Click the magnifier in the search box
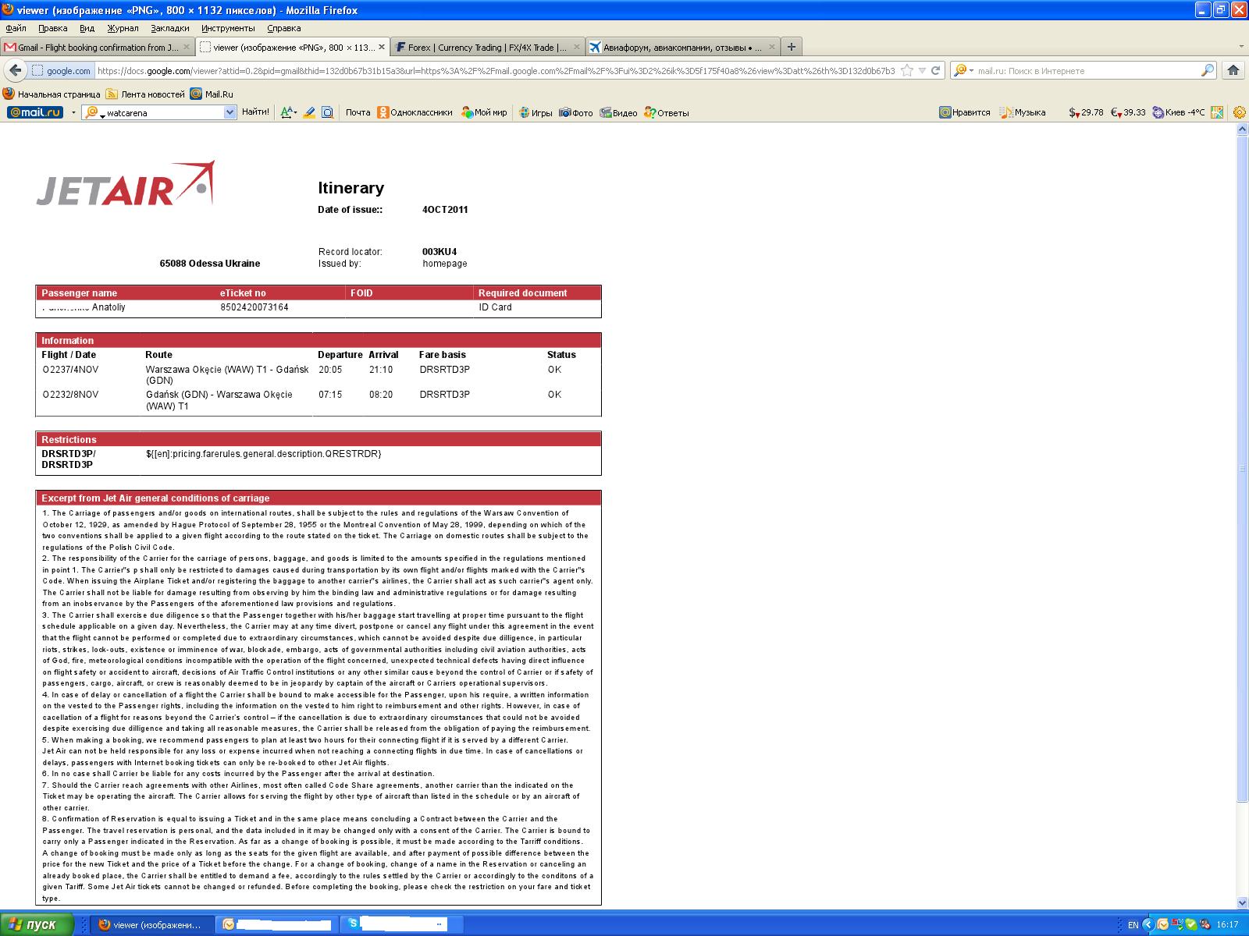1249x936 pixels. pos(1207,70)
